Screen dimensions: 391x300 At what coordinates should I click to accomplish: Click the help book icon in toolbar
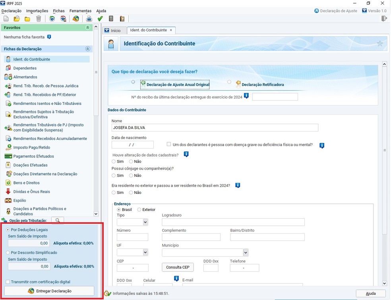tap(122, 19)
